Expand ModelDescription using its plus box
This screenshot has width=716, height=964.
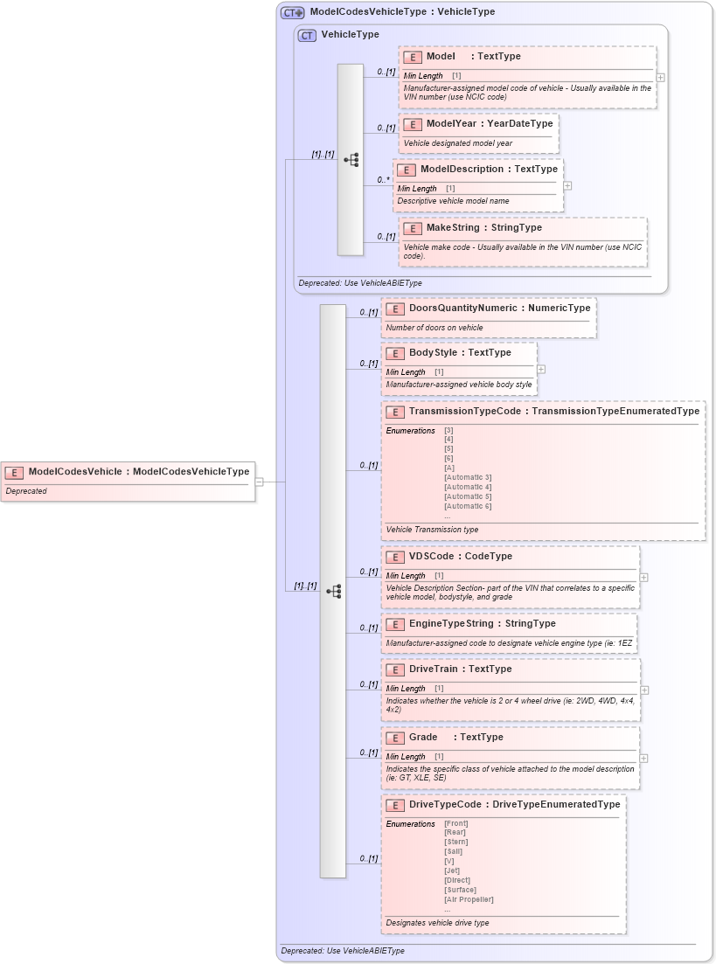tap(567, 185)
